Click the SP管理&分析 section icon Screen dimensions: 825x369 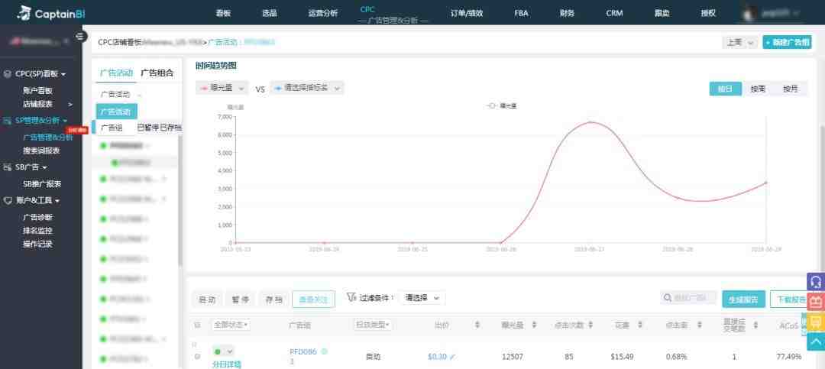8,121
